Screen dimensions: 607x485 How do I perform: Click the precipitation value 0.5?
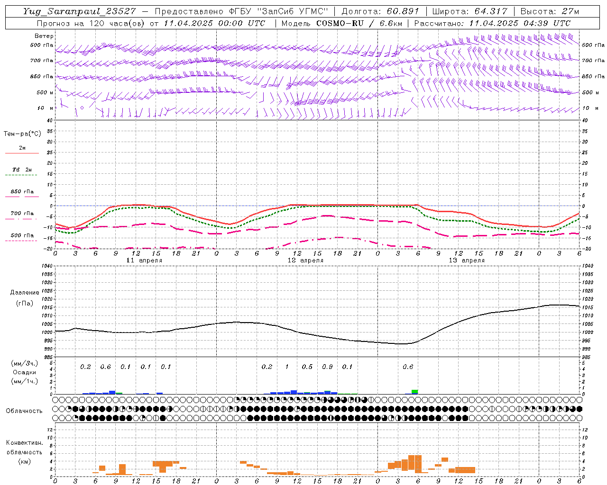click(x=307, y=367)
